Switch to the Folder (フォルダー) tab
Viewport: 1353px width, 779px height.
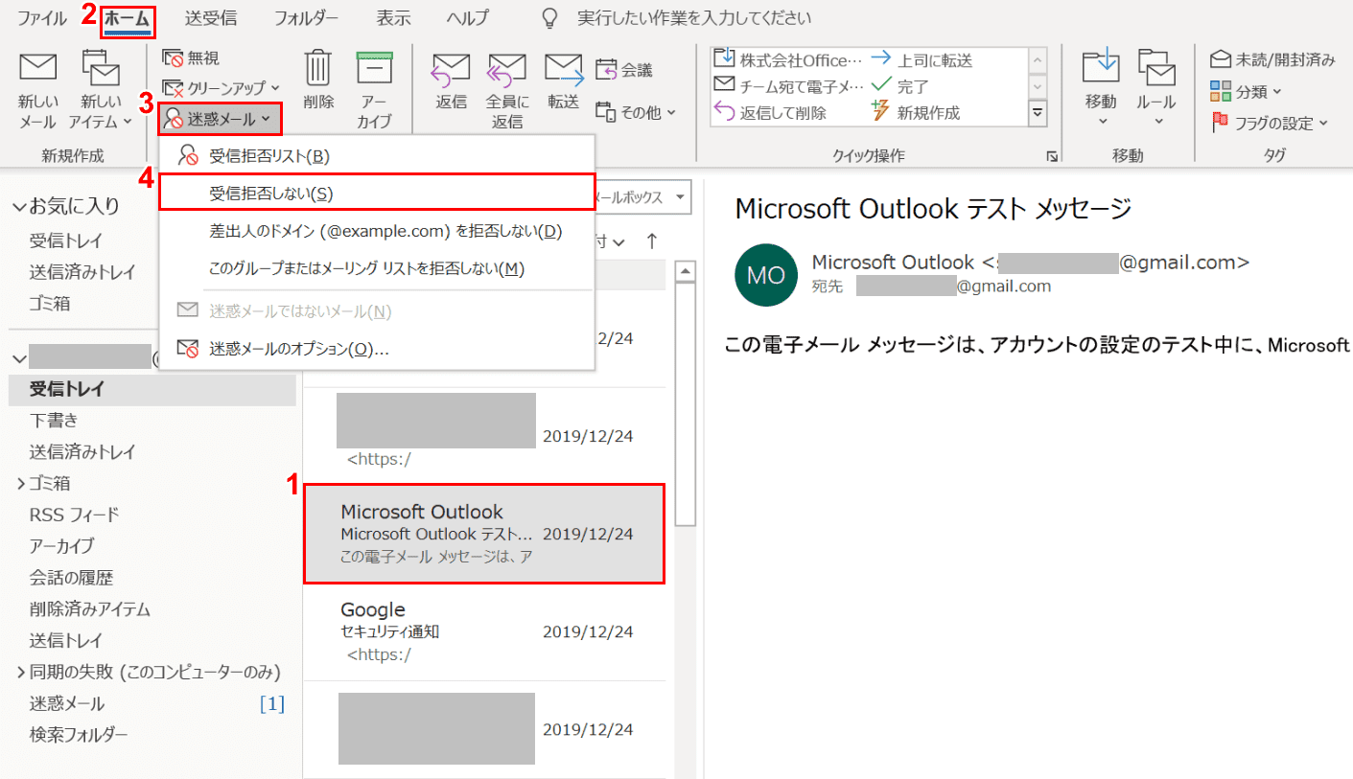pyautogui.click(x=306, y=17)
